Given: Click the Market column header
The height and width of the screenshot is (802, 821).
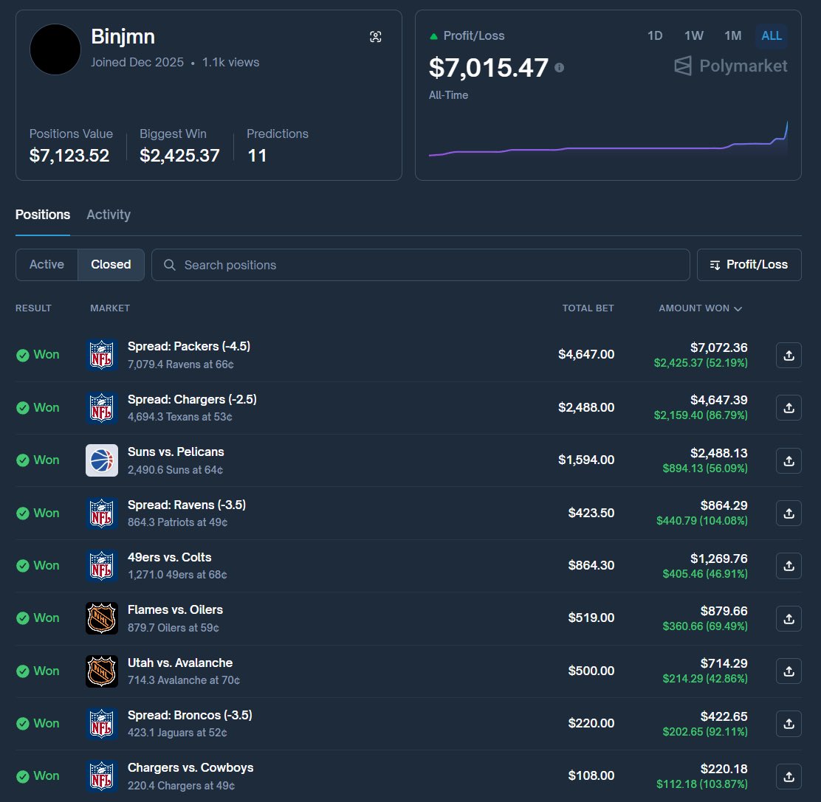Looking at the screenshot, I should point(110,308).
